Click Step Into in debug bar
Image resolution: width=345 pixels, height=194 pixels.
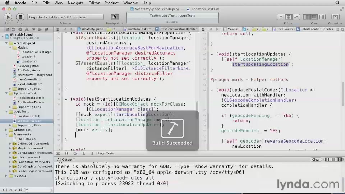click(84, 153)
